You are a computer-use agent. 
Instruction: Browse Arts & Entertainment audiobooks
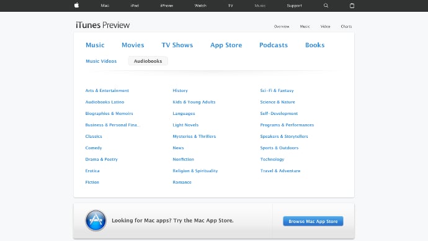107,91
